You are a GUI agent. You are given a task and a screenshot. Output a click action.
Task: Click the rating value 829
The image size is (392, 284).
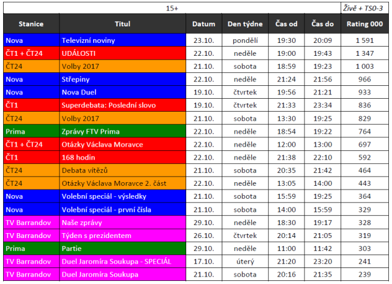point(365,118)
